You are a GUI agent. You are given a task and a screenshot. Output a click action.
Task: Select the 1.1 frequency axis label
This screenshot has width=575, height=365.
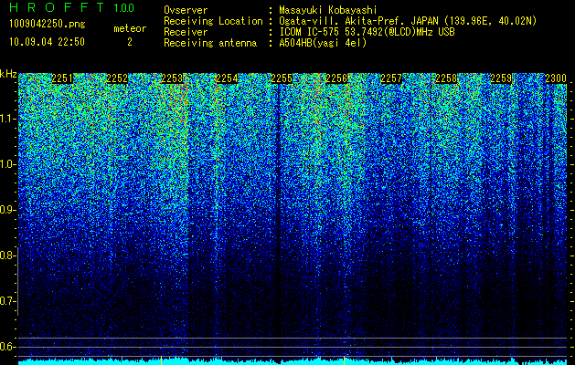click(x=6, y=119)
